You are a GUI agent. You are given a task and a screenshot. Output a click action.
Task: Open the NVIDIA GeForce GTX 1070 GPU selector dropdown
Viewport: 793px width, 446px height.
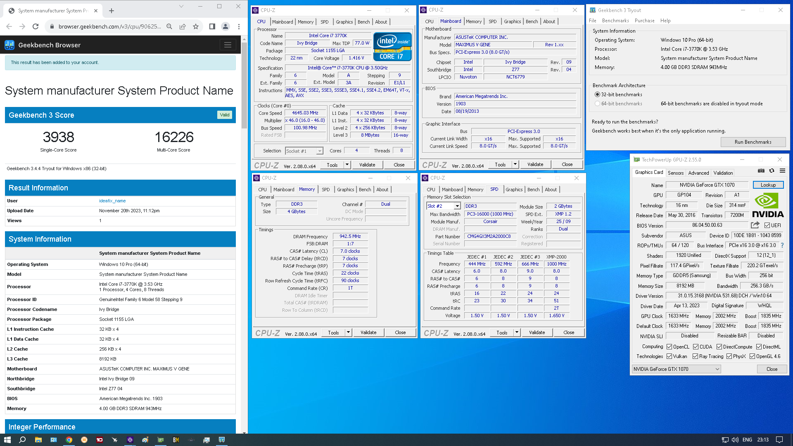pyautogui.click(x=676, y=369)
